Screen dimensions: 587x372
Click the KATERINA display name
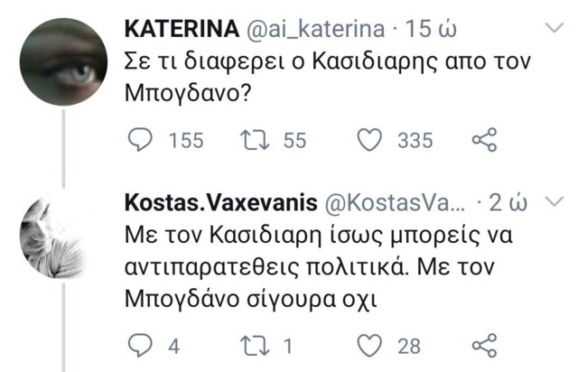[x=181, y=30]
